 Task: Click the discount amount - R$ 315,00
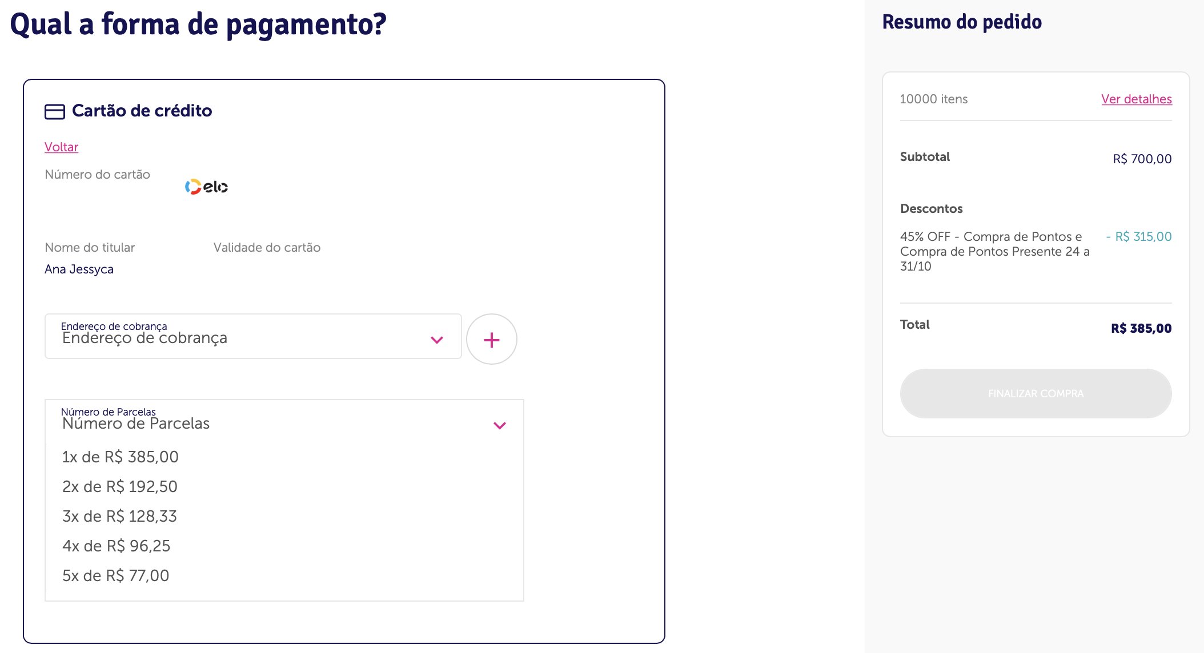pyautogui.click(x=1138, y=236)
